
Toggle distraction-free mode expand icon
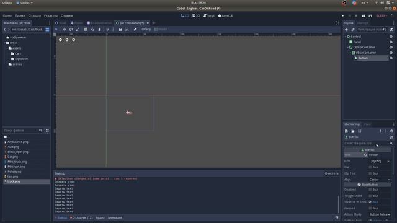pos(337,23)
